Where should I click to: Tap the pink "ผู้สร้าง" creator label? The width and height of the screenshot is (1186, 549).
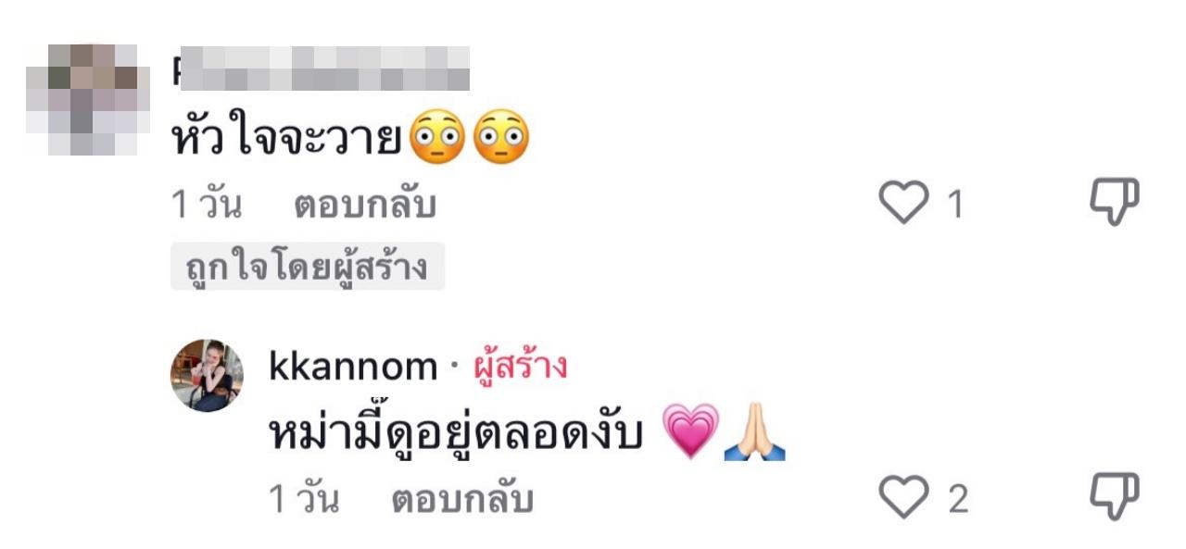(x=520, y=368)
